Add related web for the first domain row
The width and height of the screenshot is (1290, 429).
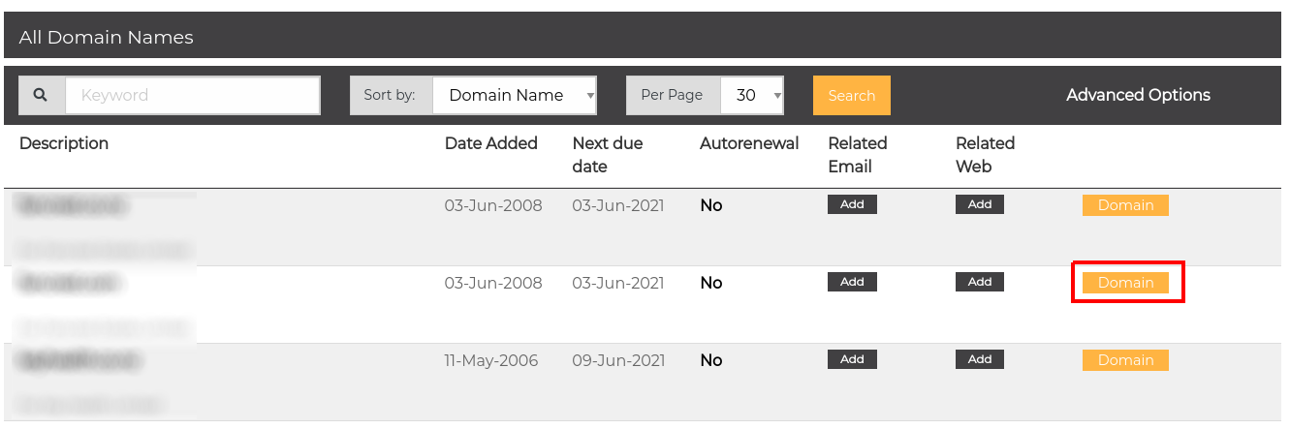[x=979, y=204]
